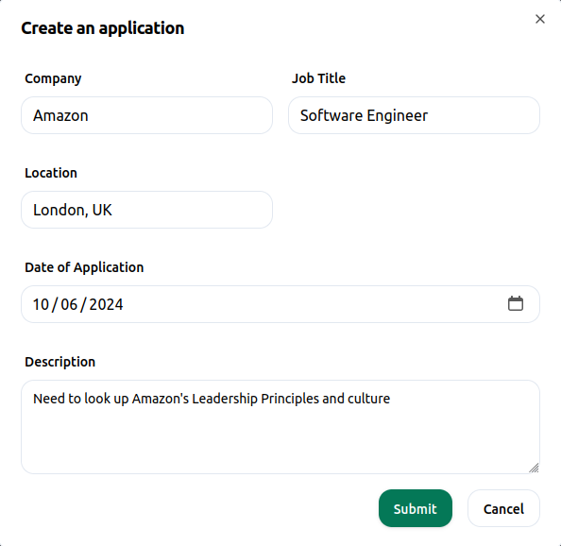Select the month segment 06 in date
The height and width of the screenshot is (546, 561).
(x=69, y=304)
